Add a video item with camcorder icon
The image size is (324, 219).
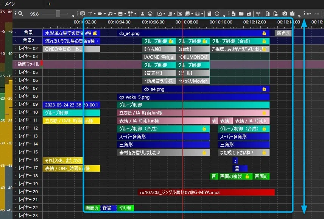100,14
